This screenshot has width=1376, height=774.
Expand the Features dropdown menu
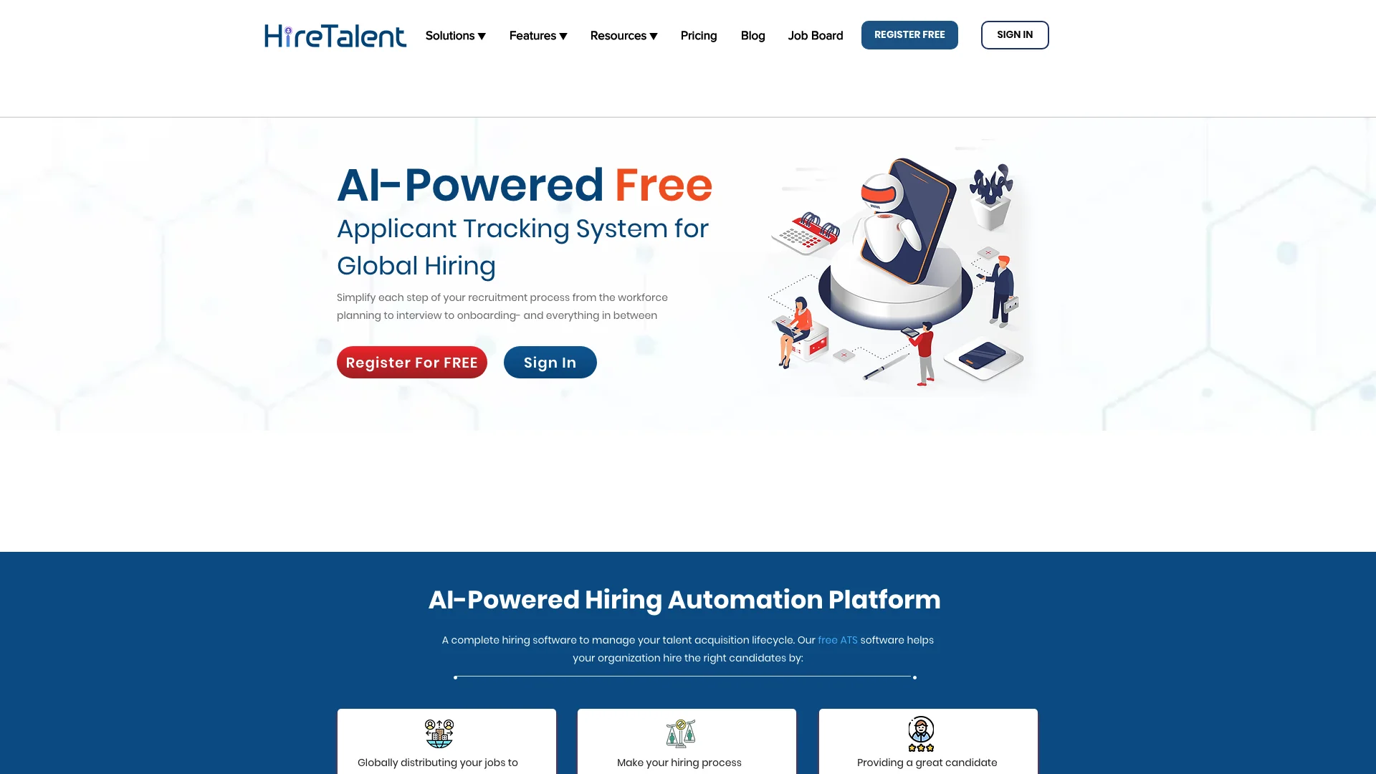click(537, 35)
